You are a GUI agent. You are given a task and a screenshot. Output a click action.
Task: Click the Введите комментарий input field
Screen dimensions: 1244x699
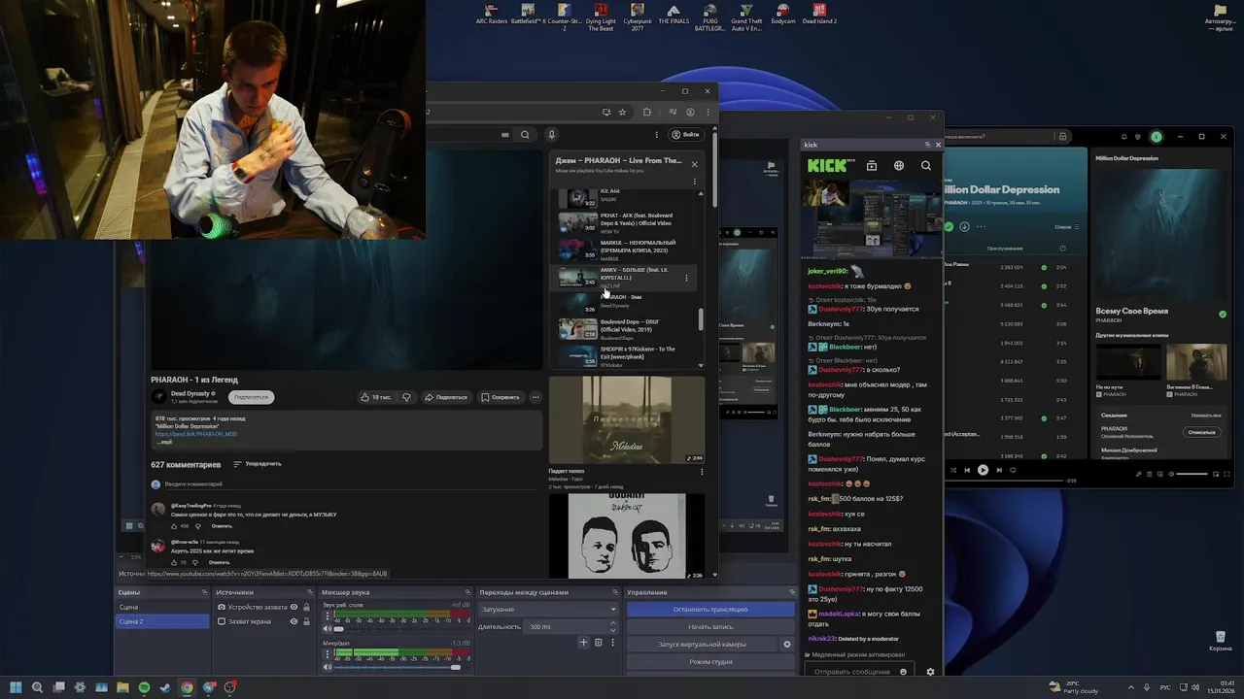[x=350, y=483]
